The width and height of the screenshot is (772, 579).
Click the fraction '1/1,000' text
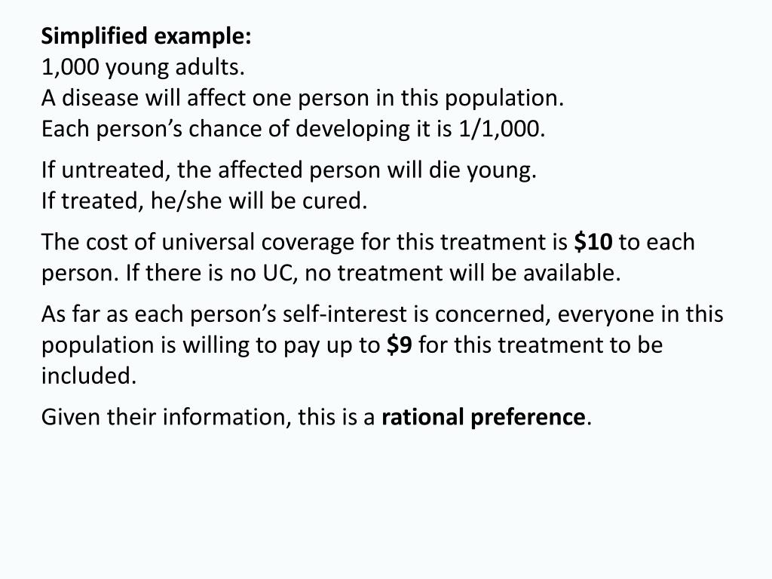click(499, 129)
